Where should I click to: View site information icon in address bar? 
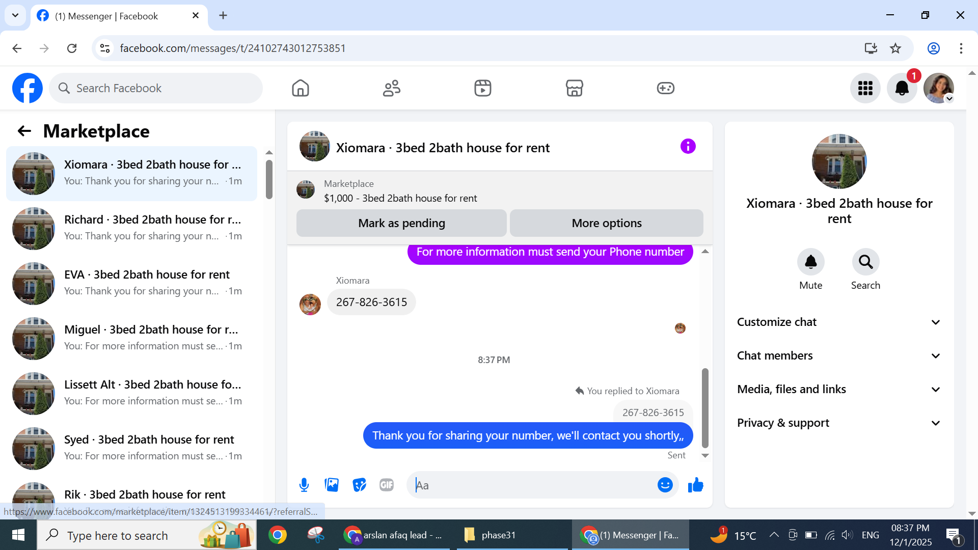click(x=105, y=48)
